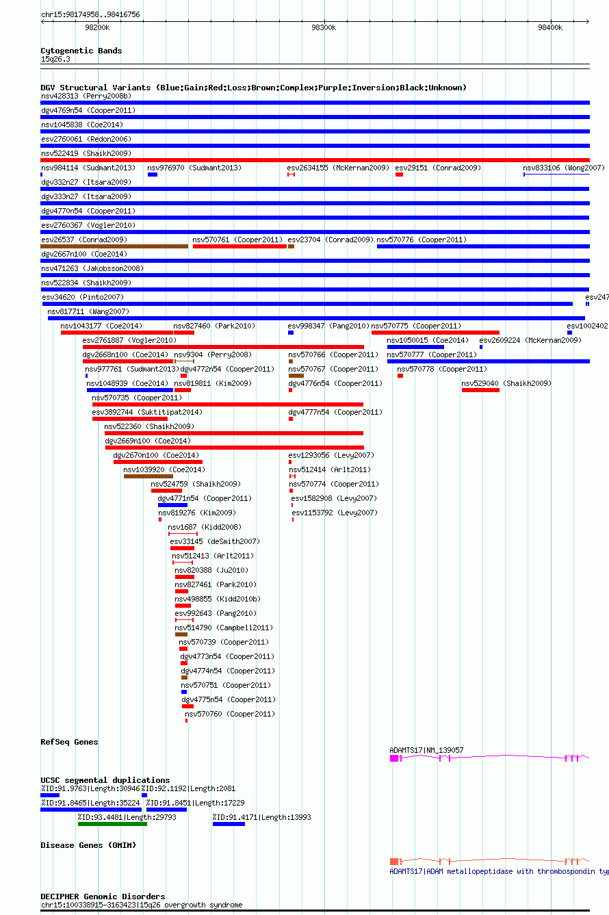The image size is (609, 915).
Task: Open the dgv2667n100 (Coe2014) variant
Action: [83, 254]
